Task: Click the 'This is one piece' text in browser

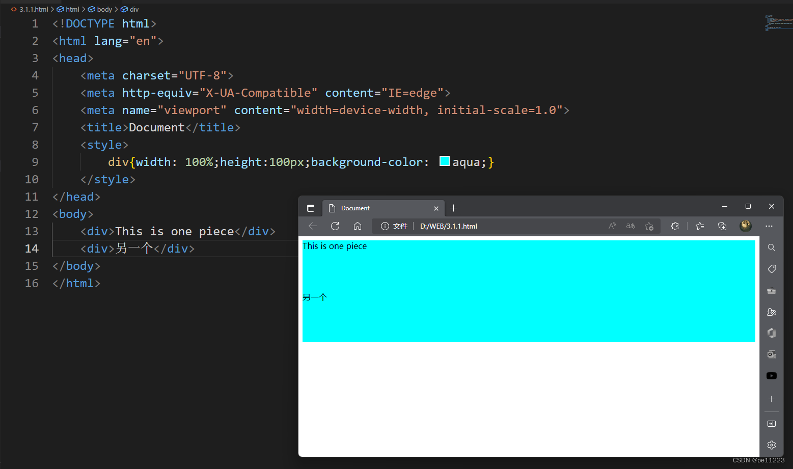Action: 335,246
